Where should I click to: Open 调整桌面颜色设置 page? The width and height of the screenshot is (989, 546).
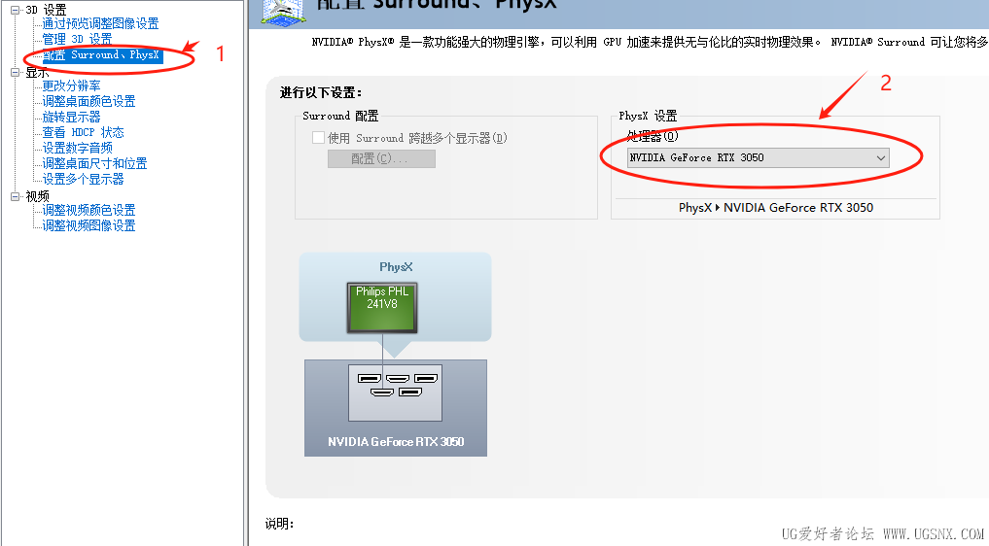tap(88, 101)
